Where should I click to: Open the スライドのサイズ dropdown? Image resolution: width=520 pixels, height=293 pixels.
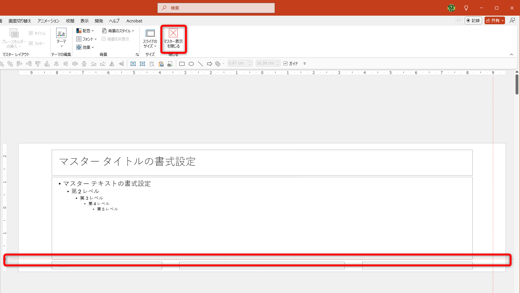click(x=150, y=38)
